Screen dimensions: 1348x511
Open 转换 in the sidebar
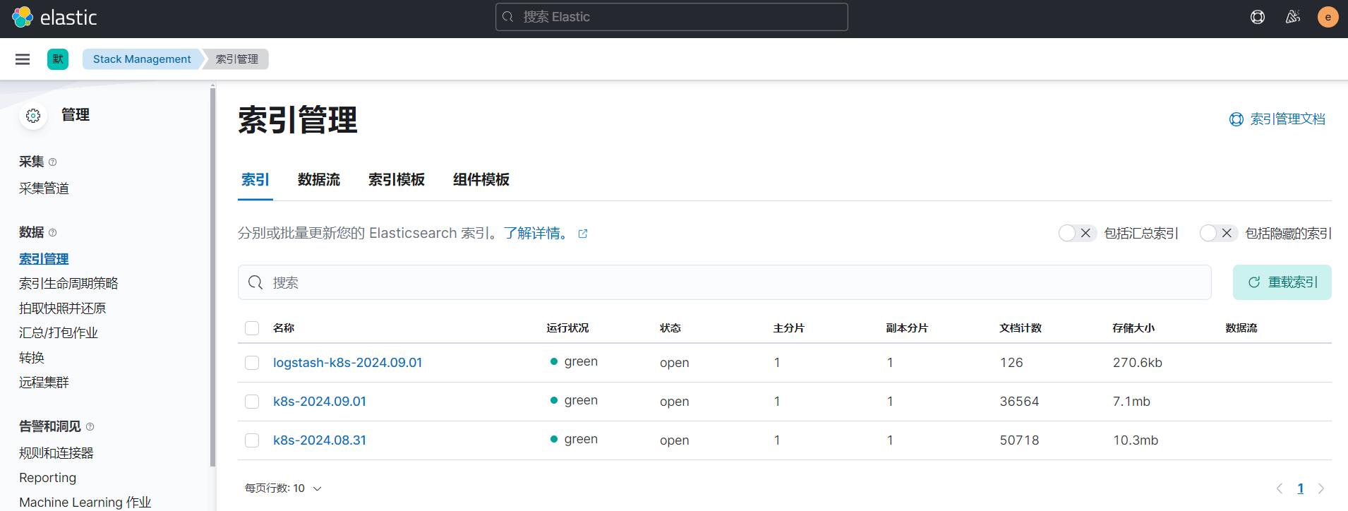pos(32,358)
